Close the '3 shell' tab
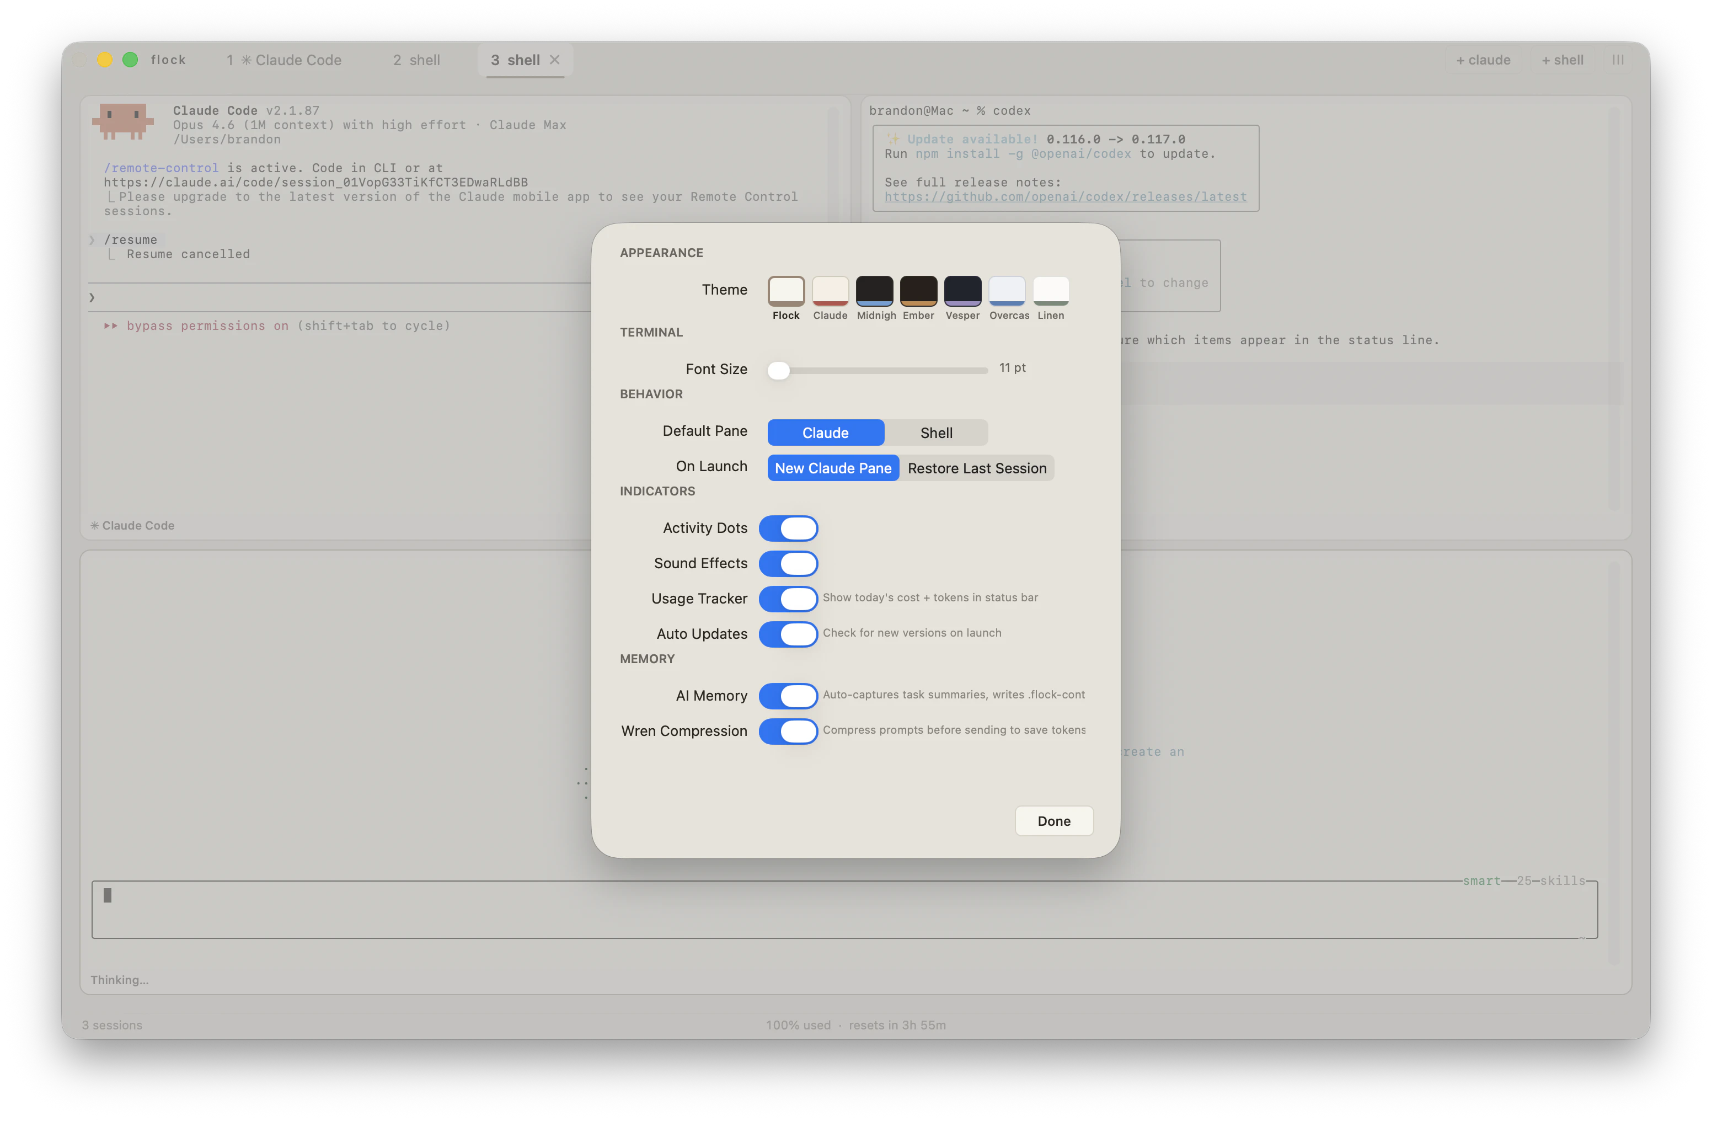1712x1121 pixels. (555, 60)
